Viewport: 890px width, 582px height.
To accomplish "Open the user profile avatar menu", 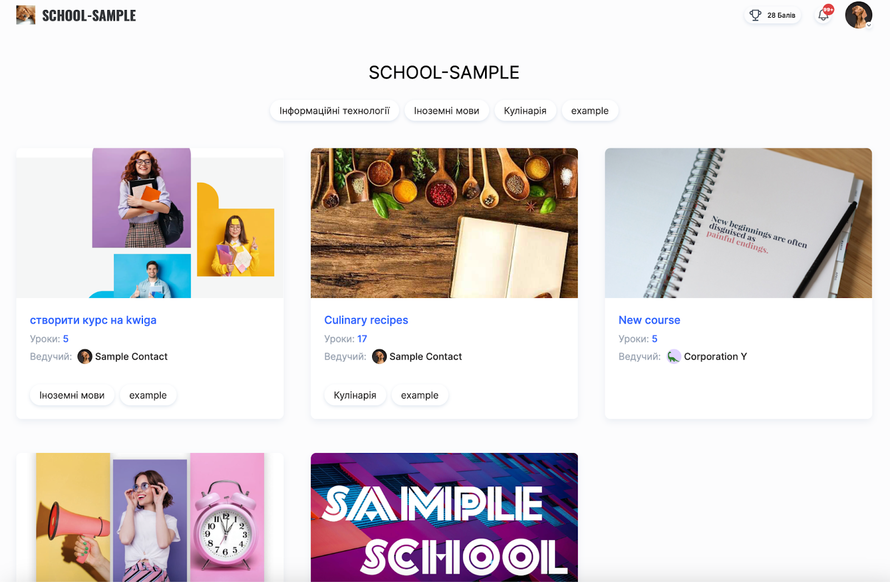I will click(858, 15).
